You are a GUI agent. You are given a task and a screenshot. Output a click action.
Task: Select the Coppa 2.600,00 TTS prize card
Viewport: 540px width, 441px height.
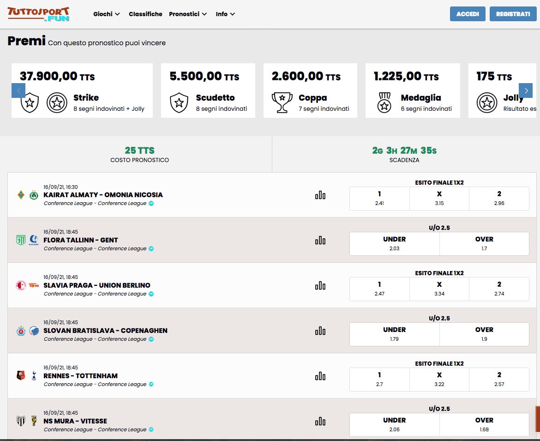coord(310,90)
